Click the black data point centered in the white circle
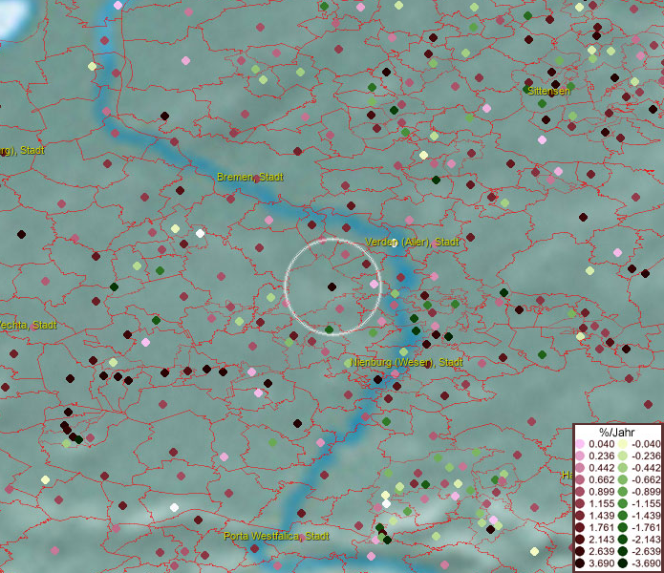664x573 pixels. click(332, 286)
